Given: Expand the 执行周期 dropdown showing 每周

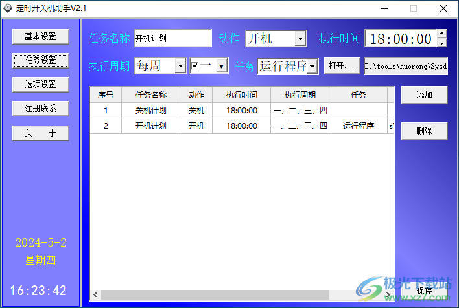Looking at the screenshot, I should point(180,66).
